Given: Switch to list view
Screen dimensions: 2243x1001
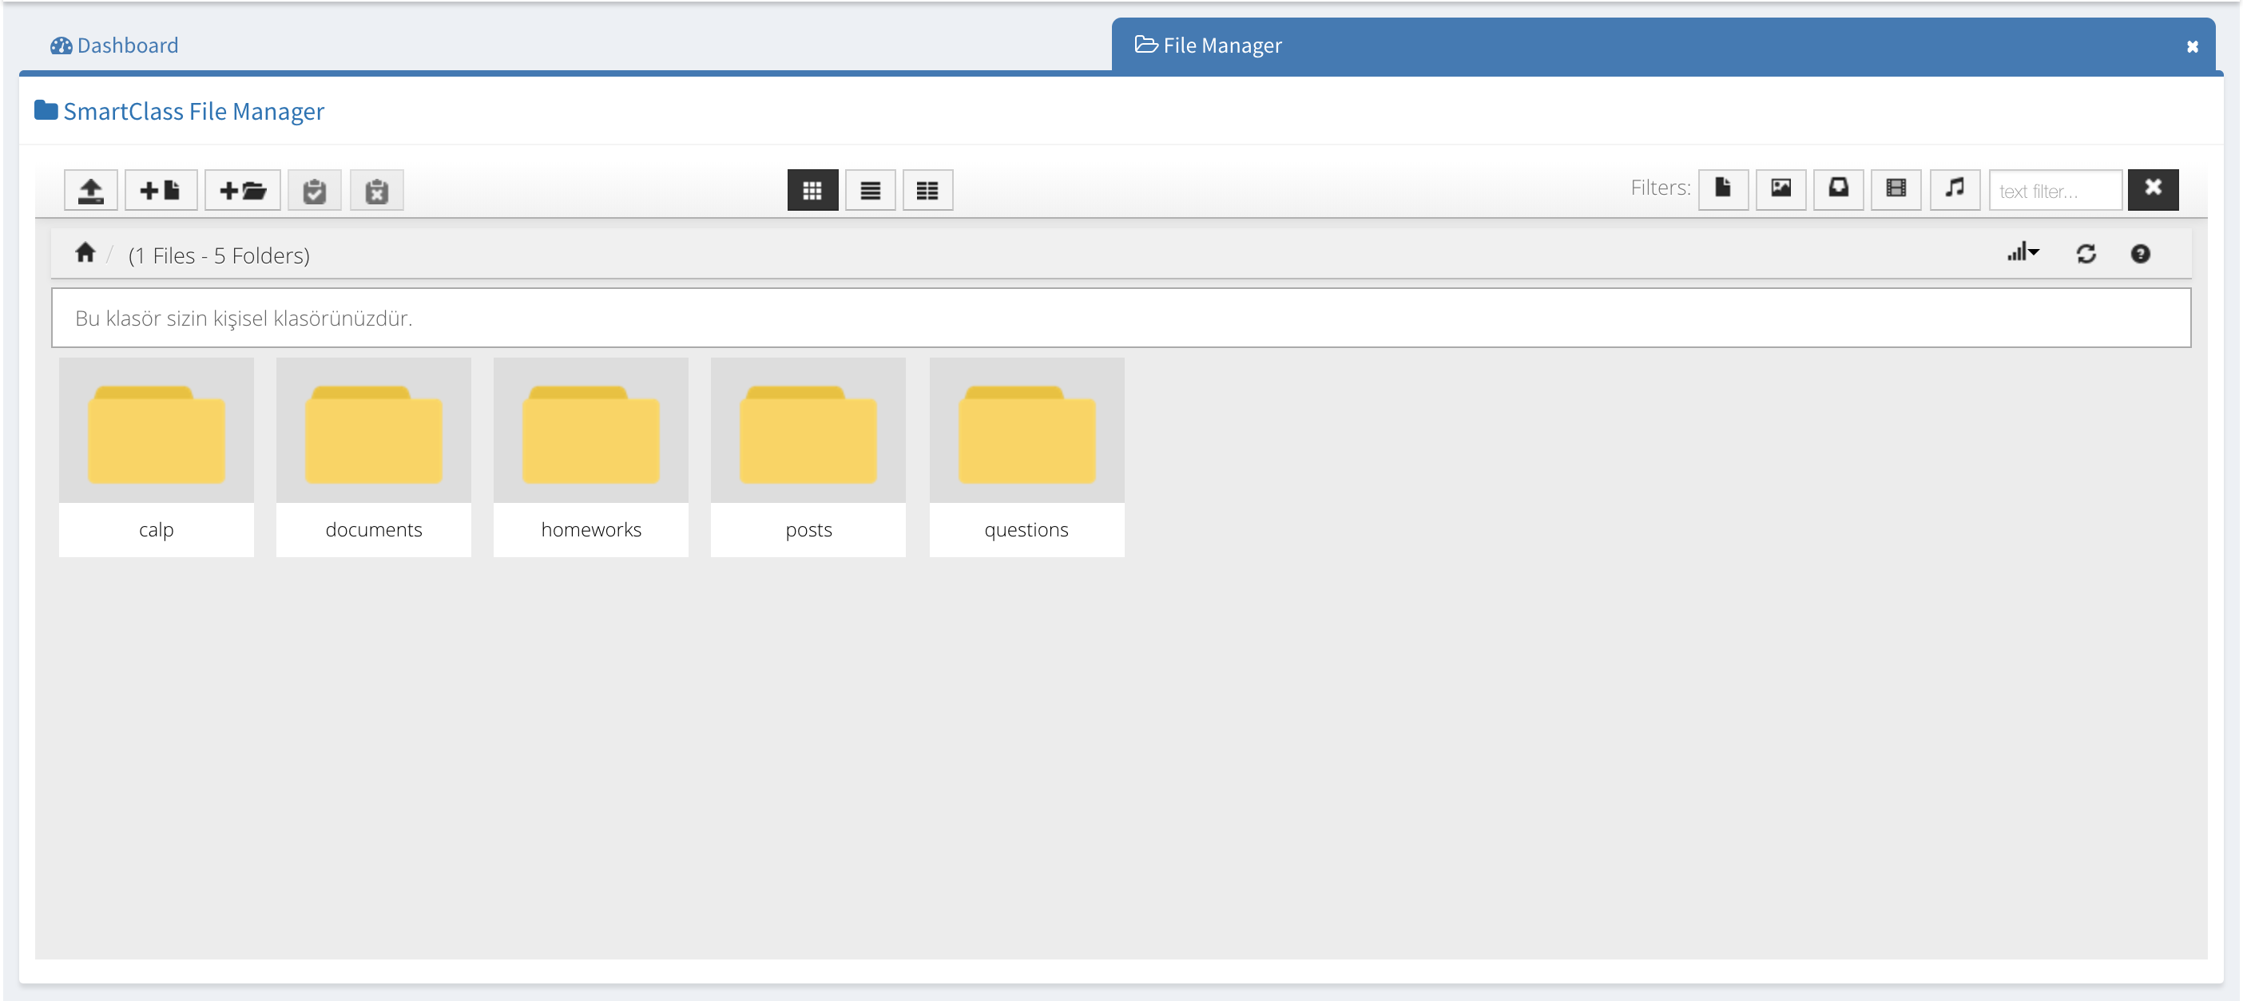Looking at the screenshot, I should click(870, 190).
